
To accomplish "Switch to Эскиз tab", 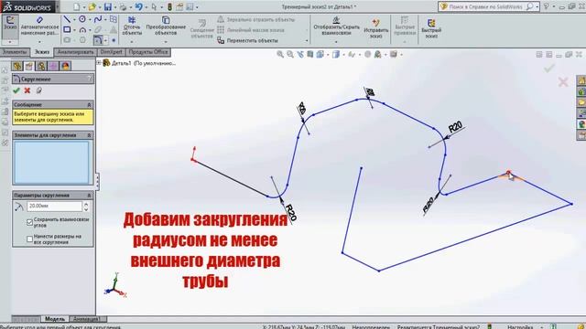I will point(42,52).
